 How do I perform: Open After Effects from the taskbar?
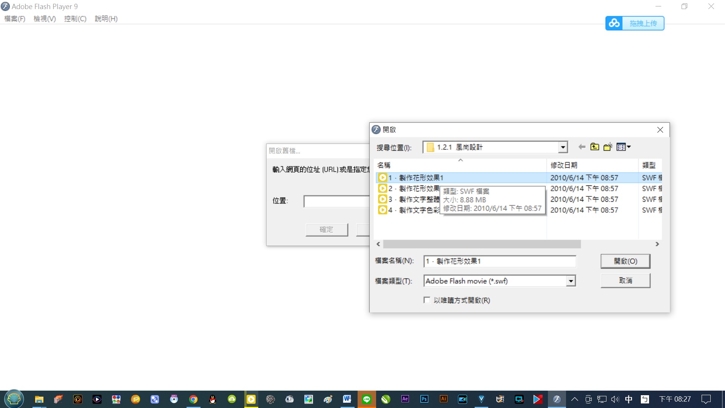405,399
